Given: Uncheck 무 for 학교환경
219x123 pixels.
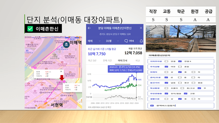Looking at the screenshot, I should coord(199,88).
